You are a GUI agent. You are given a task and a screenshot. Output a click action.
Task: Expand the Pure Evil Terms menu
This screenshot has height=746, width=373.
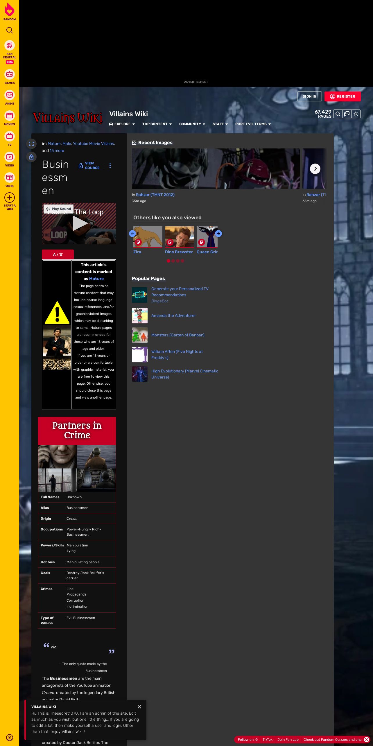tap(253, 124)
